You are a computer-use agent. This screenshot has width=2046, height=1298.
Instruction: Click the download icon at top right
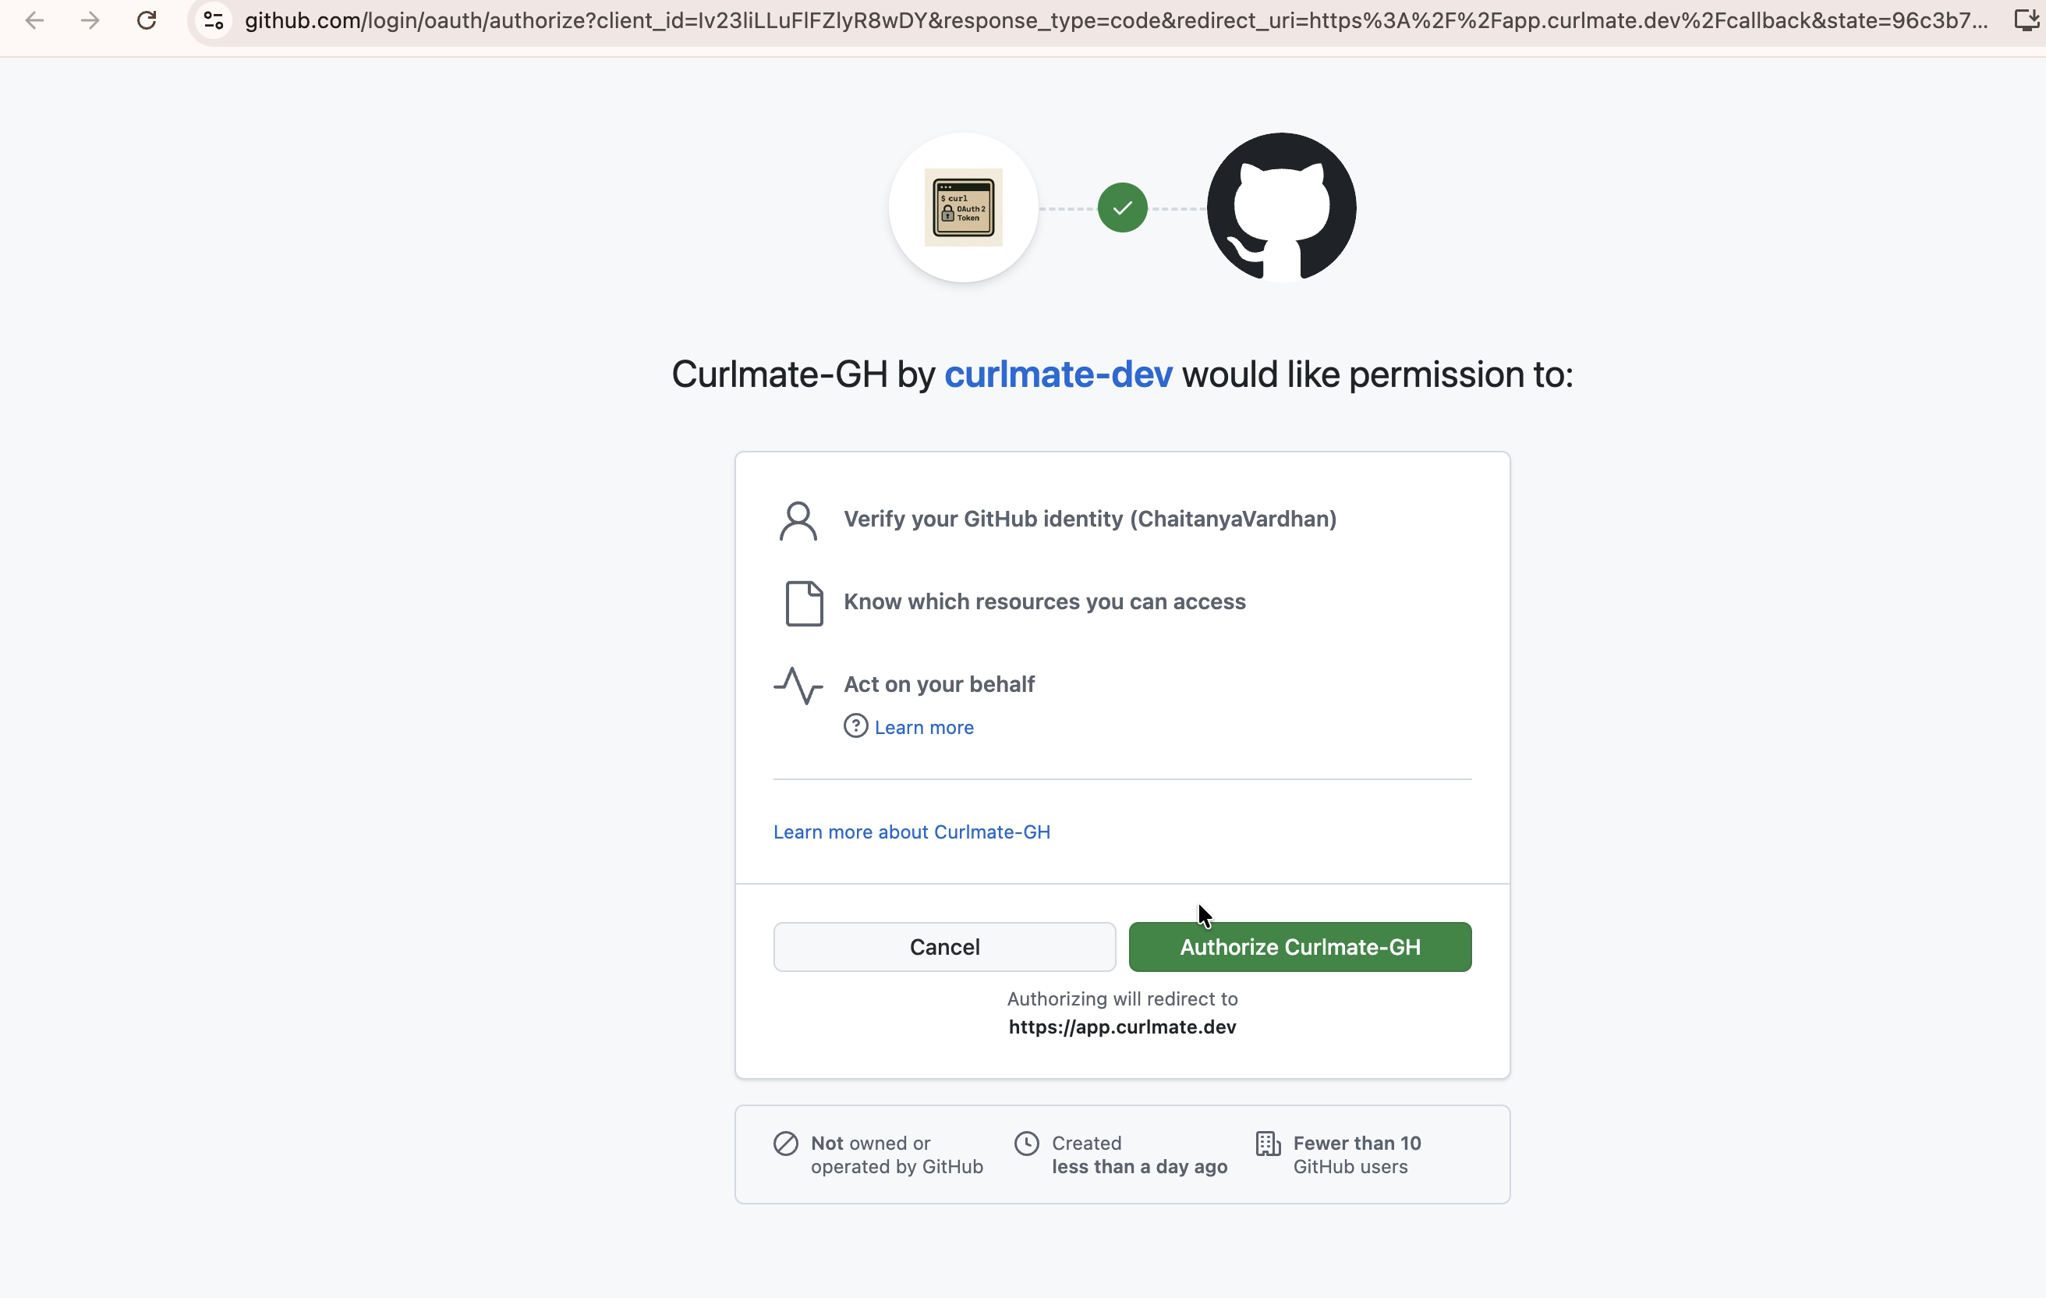click(x=2026, y=20)
